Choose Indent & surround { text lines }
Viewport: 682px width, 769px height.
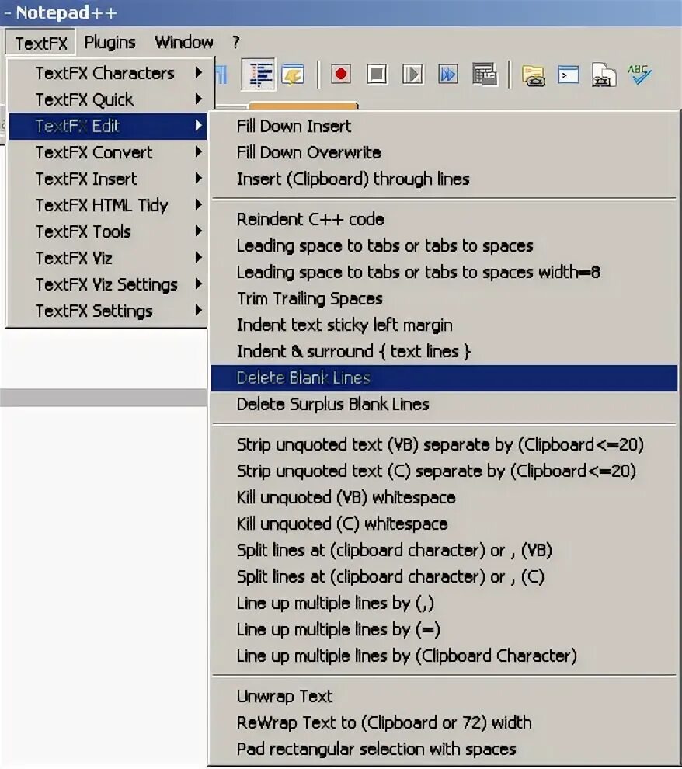coord(444,352)
